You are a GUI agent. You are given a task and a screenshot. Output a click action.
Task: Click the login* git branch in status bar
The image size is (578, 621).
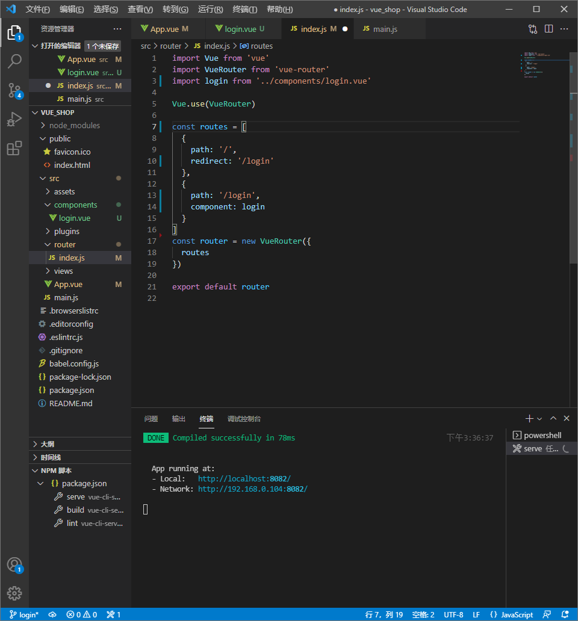click(25, 614)
